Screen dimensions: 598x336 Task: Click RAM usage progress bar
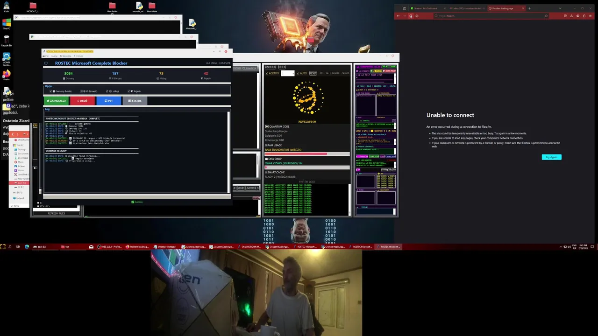[307, 154]
